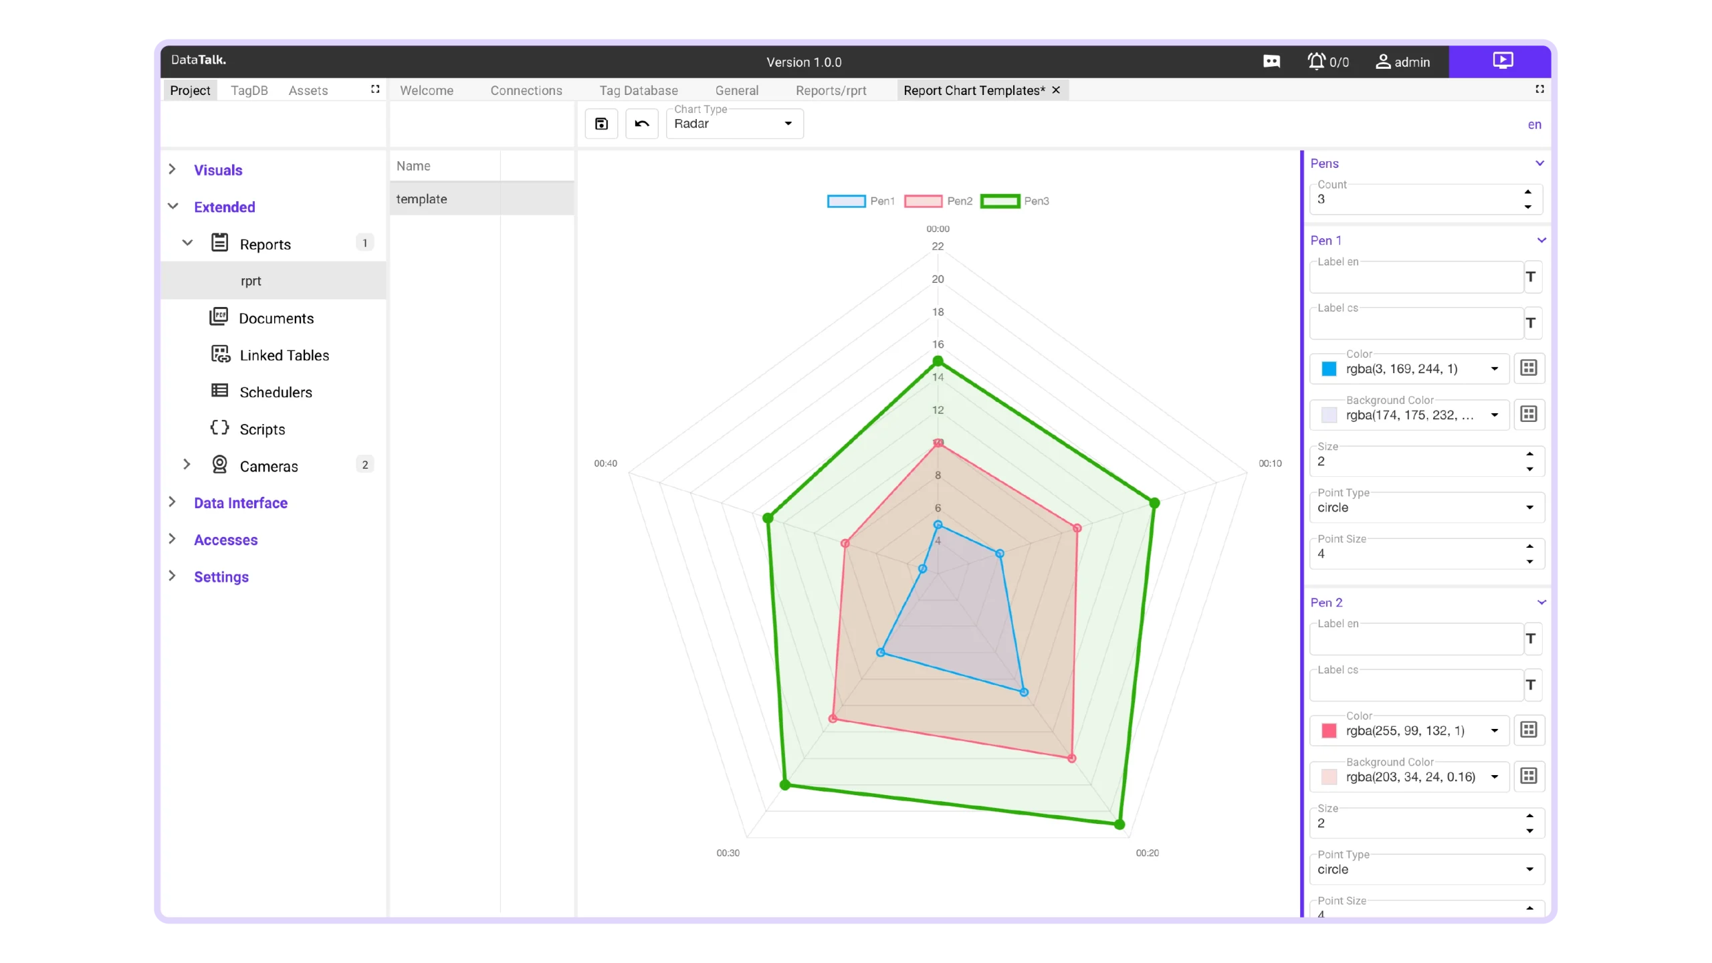Click the undo arrow icon
The image size is (1712, 963).
tap(641, 124)
